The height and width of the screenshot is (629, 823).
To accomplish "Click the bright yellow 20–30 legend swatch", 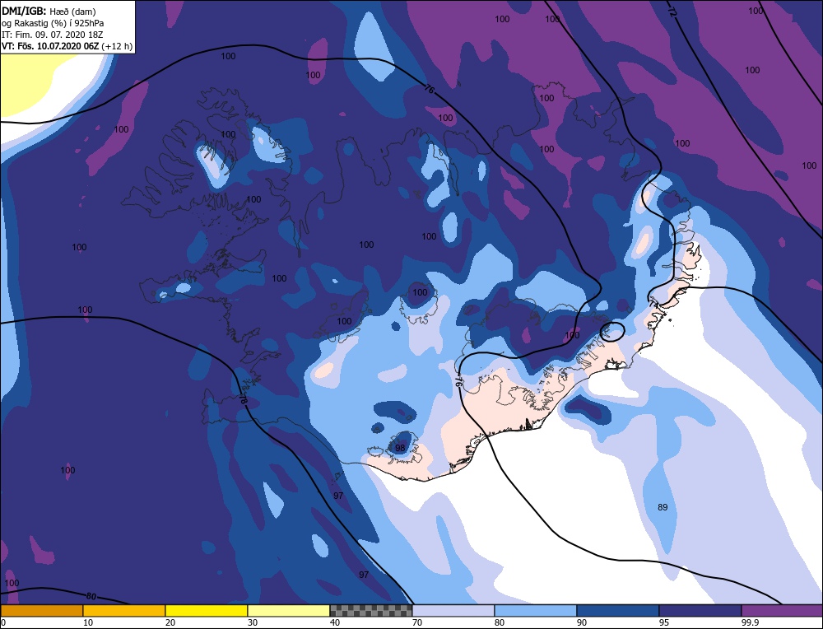I will 207,610.
